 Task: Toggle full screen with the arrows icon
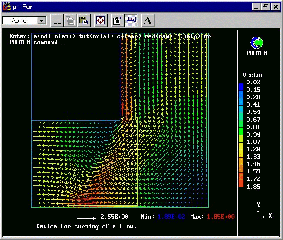(x=101, y=20)
